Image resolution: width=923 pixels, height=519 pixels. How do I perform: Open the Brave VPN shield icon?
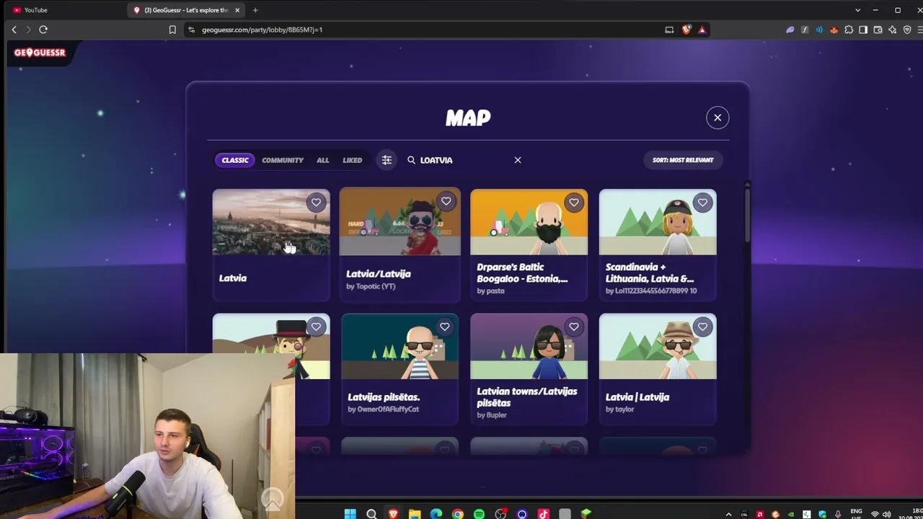907,30
